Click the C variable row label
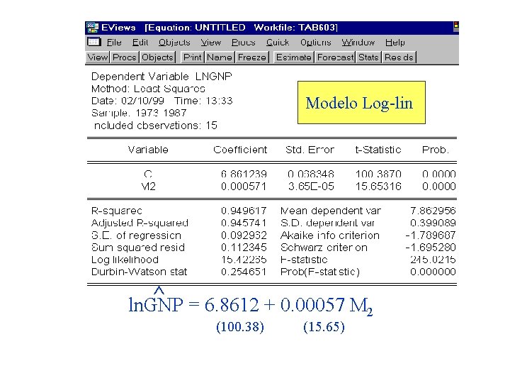Image resolution: width=510 pixels, height=383 pixels. tap(148, 174)
